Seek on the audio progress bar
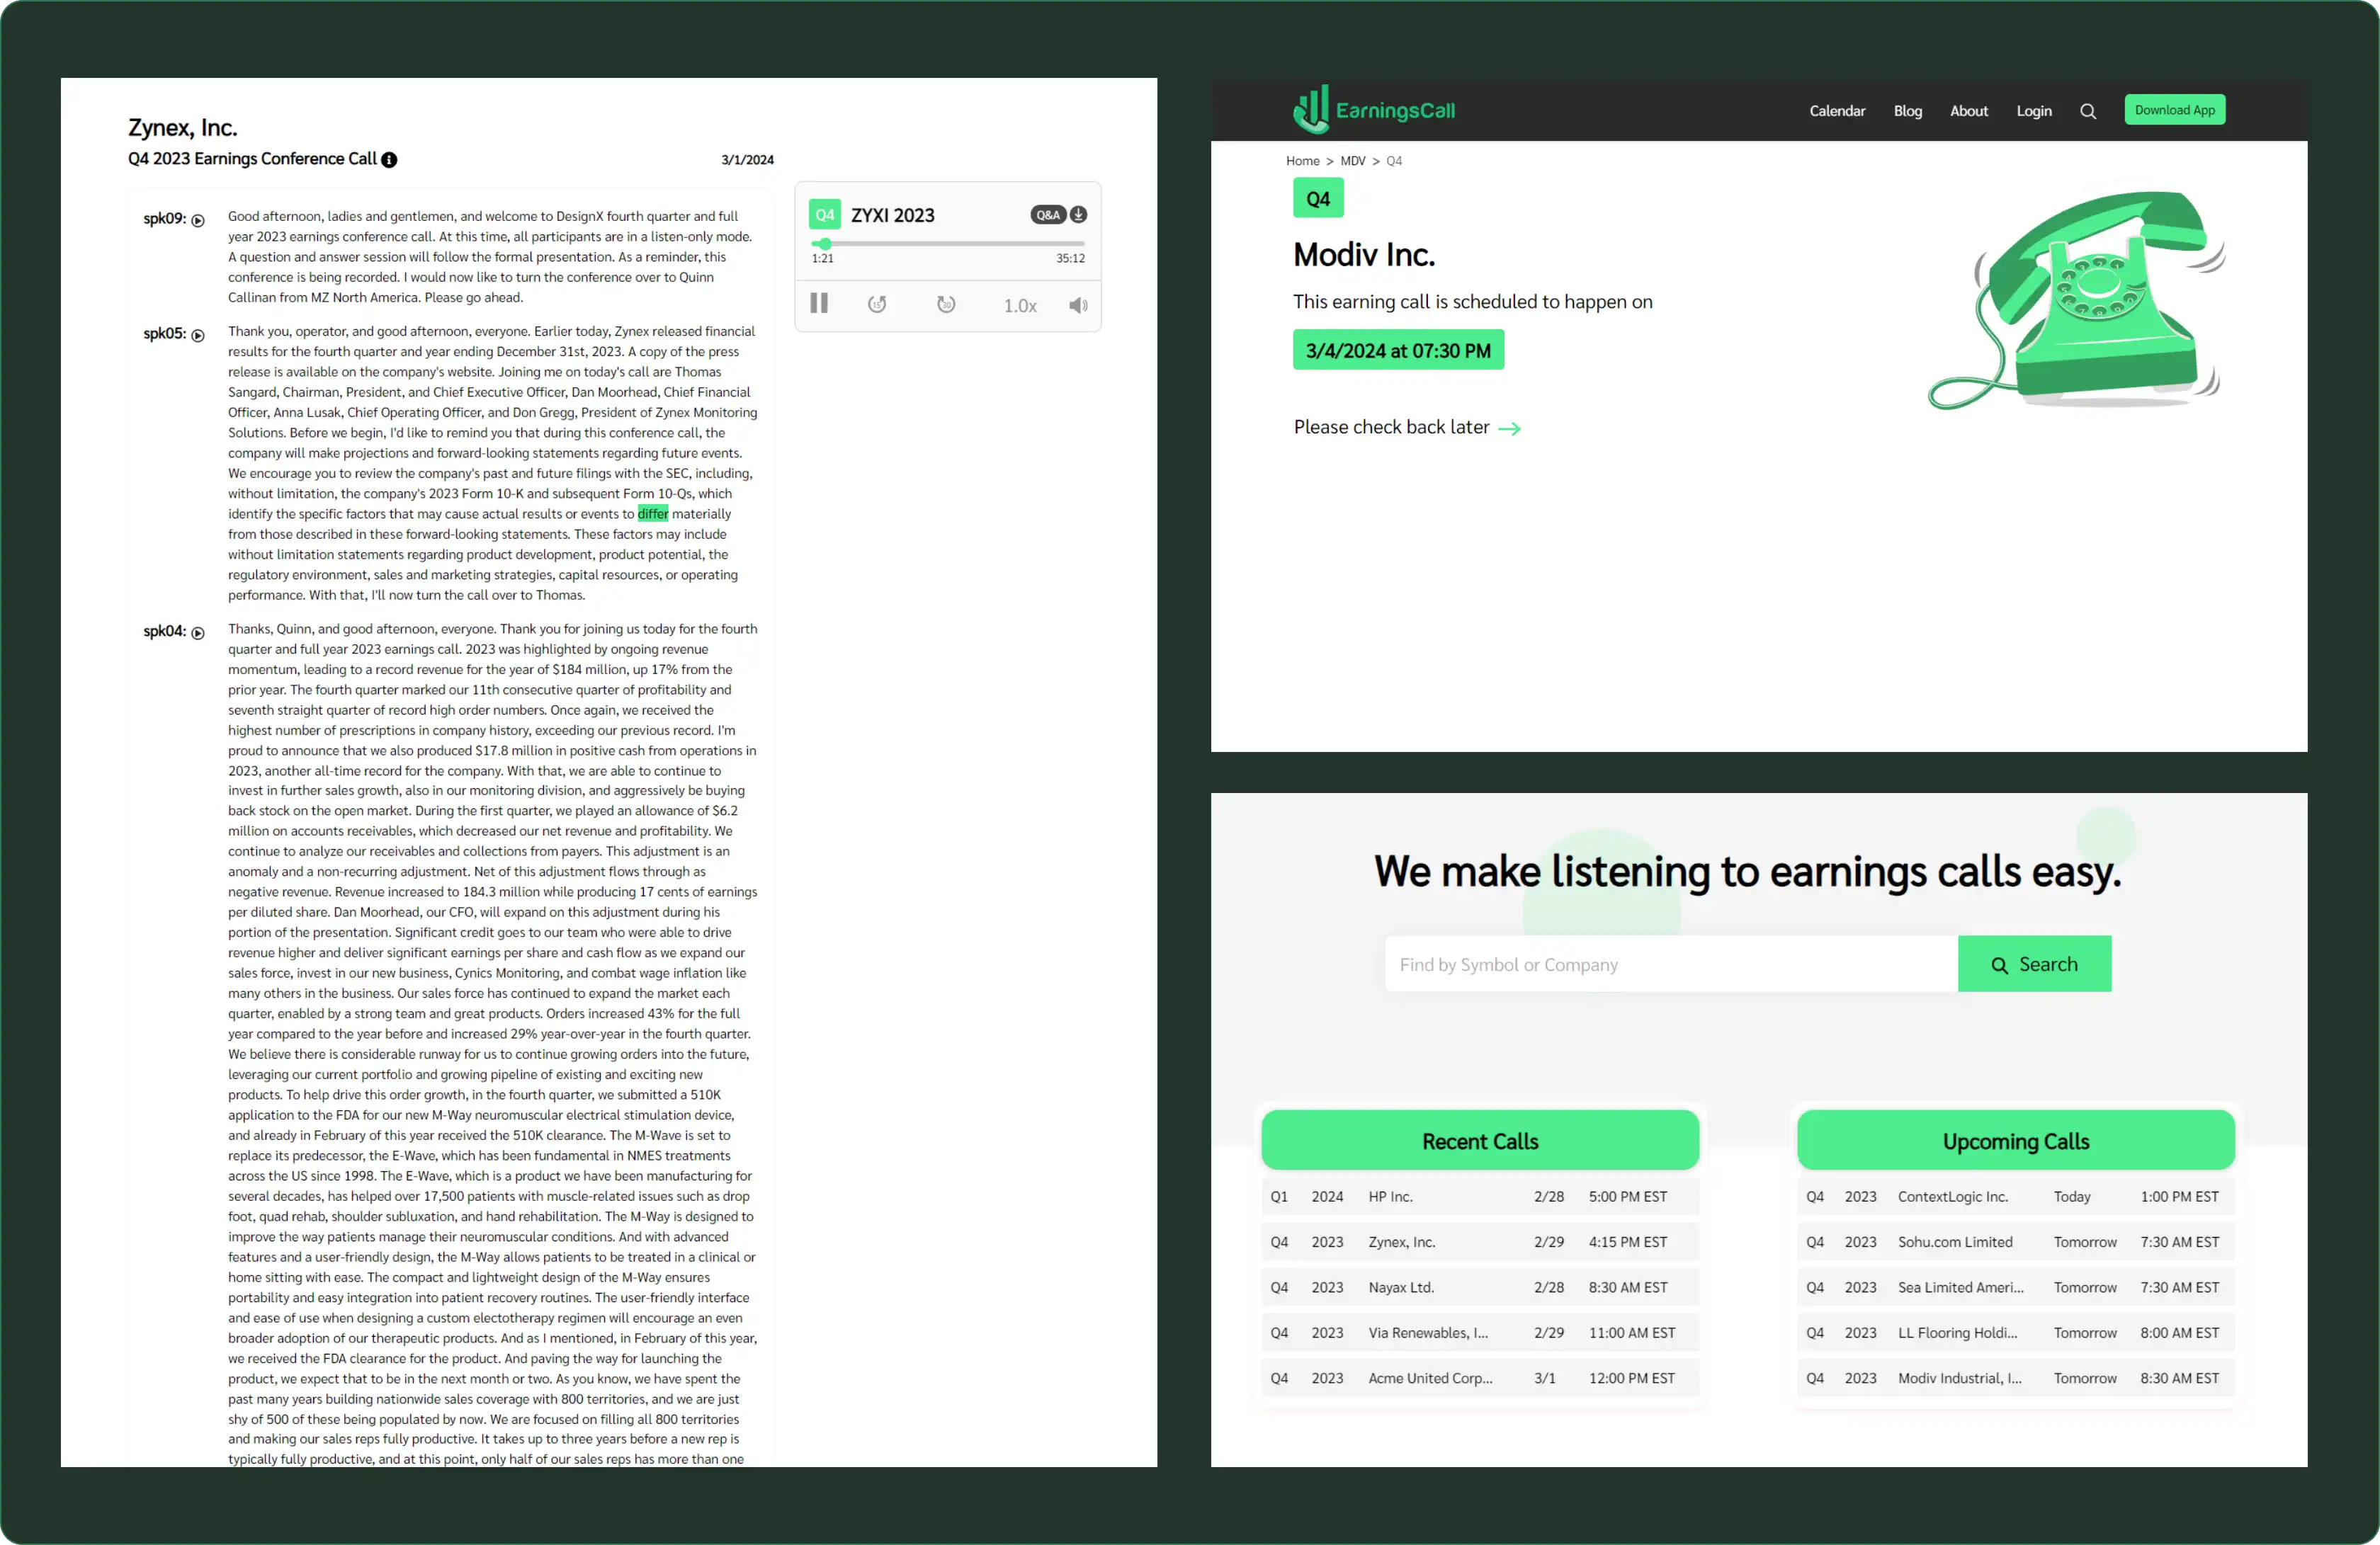 950,244
